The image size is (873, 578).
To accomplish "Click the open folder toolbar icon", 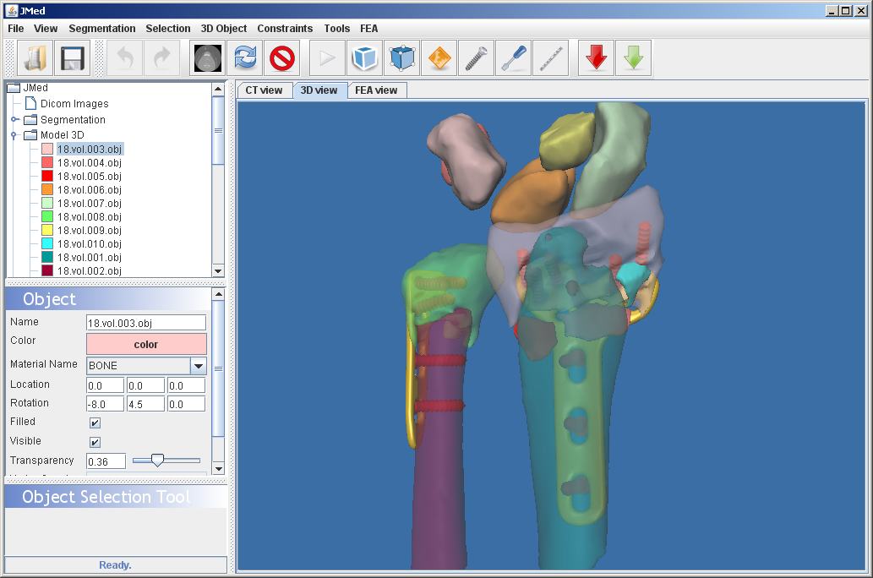I will (x=35, y=58).
